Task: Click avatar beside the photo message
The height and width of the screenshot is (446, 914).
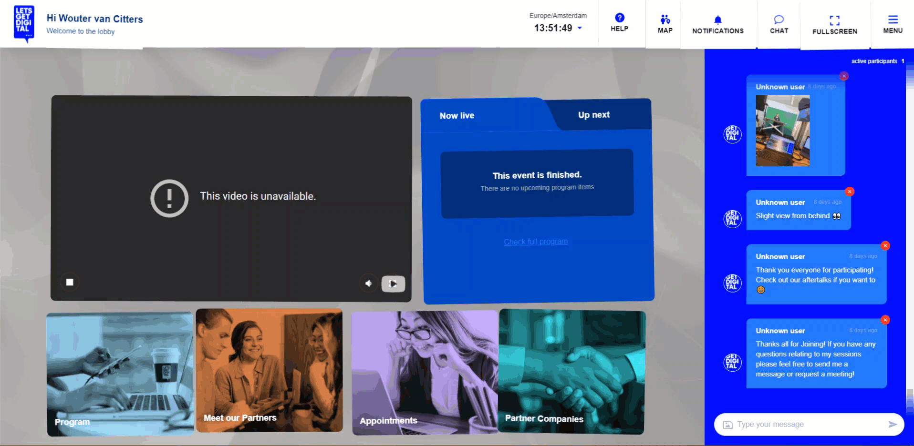Action: point(732,134)
